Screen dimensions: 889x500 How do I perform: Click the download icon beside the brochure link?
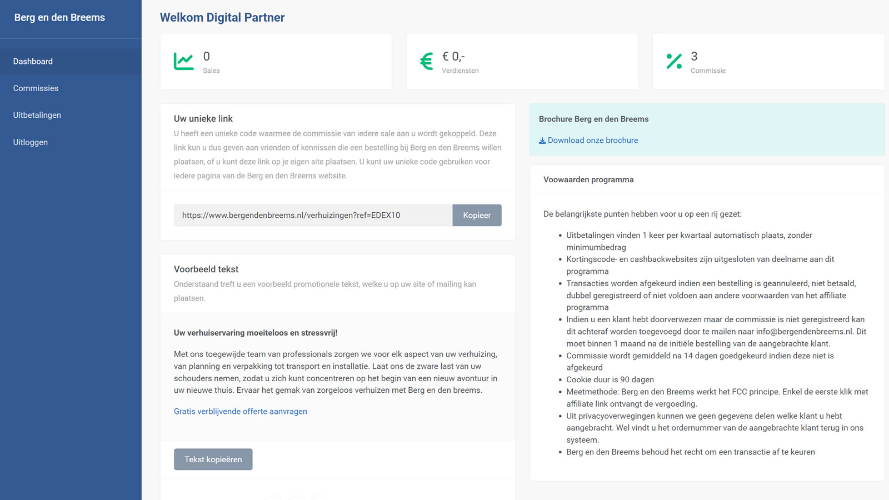(x=542, y=141)
